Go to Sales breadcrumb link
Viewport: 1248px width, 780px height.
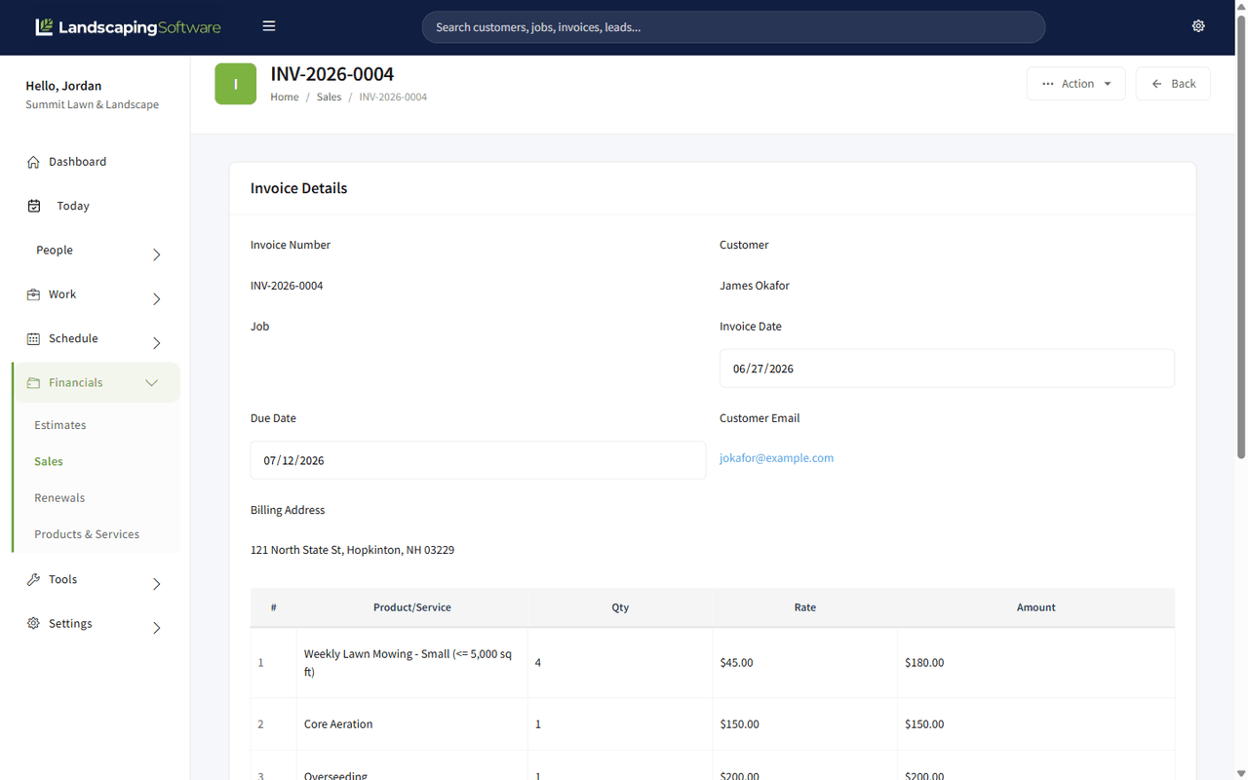(329, 97)
